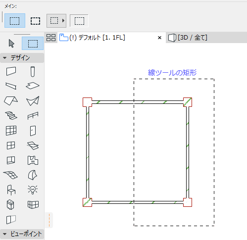Enable thick dashed multi-story marquee method
Image resolution: width=247 pixels, height=240 pixels.
[35, 21]
